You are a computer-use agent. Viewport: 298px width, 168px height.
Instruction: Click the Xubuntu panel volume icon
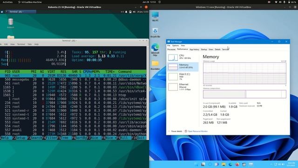tap(134, 12)
